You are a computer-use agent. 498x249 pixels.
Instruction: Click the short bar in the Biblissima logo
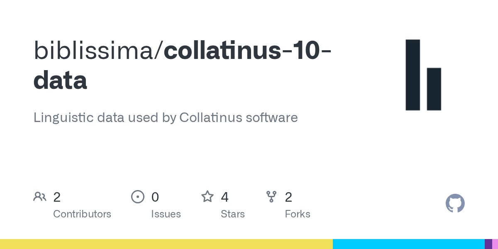coord(434,89)
